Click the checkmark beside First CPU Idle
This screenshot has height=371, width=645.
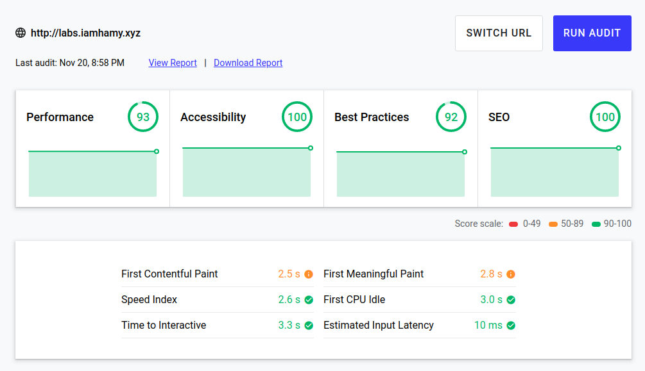pos(510,299)
